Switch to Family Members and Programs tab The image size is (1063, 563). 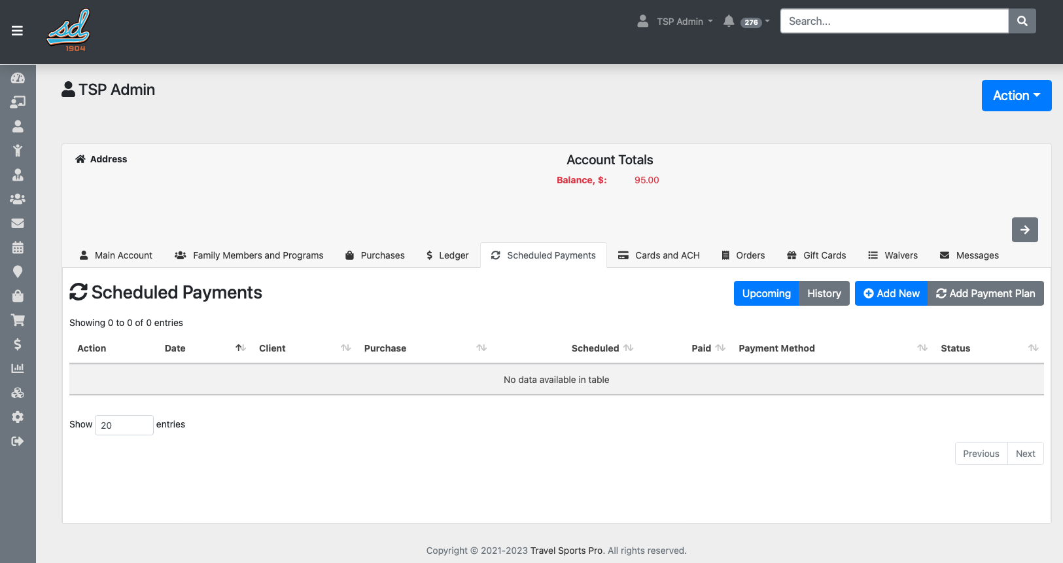click(x=249, y=255)
